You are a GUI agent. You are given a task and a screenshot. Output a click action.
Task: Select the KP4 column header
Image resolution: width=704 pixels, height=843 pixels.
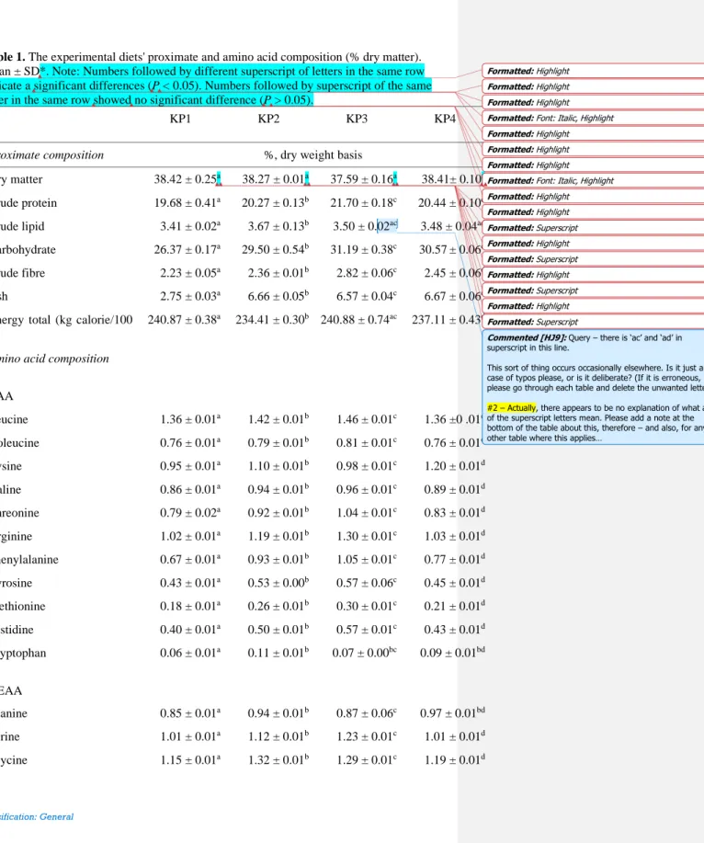click(x=445, y=119)
